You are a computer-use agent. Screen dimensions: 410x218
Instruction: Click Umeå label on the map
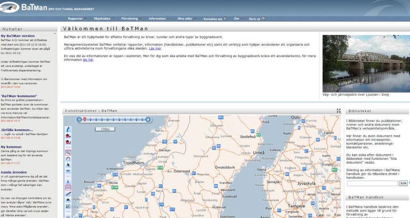259,153
